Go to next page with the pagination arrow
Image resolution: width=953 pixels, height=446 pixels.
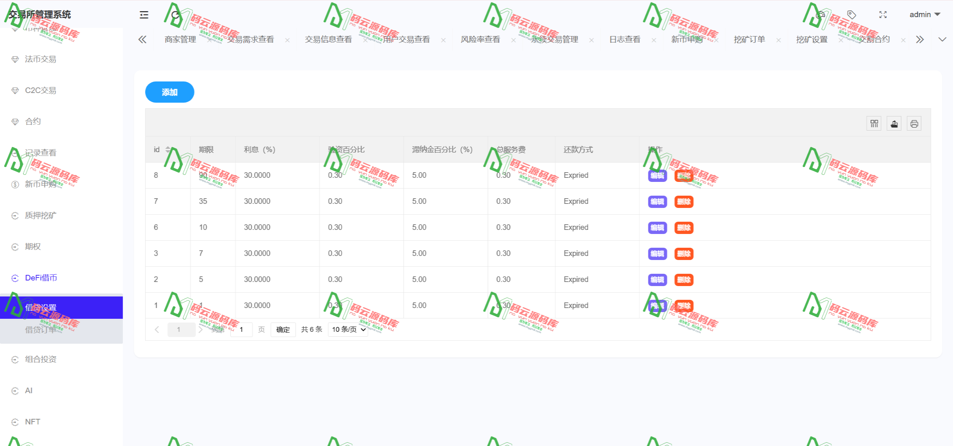201,330
